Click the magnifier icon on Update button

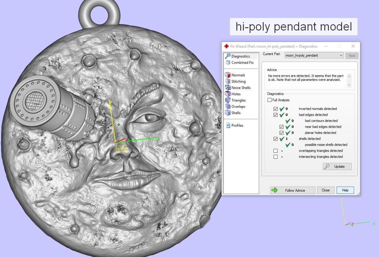tap(327, 166)
